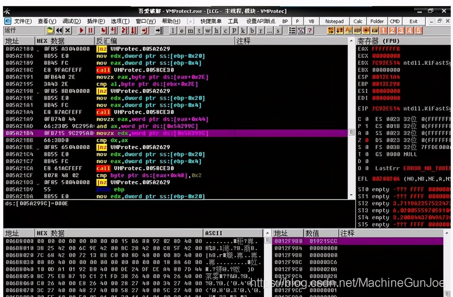Close the debugged program with X icon

pos(68,31)
